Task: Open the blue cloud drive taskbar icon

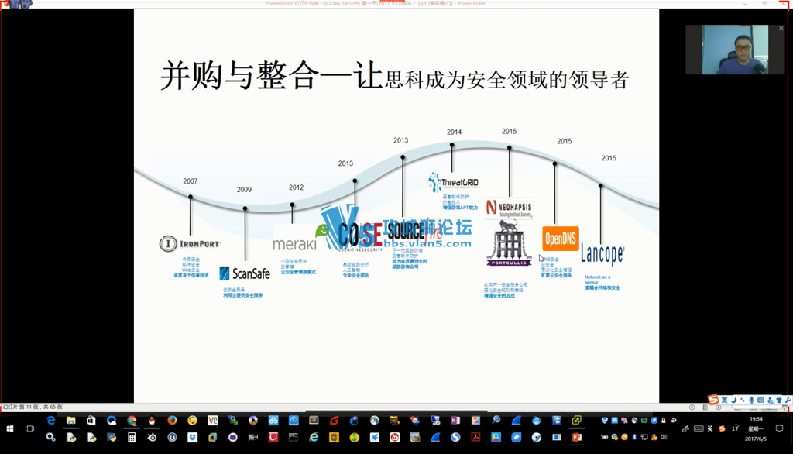Action: coord(294,421)
